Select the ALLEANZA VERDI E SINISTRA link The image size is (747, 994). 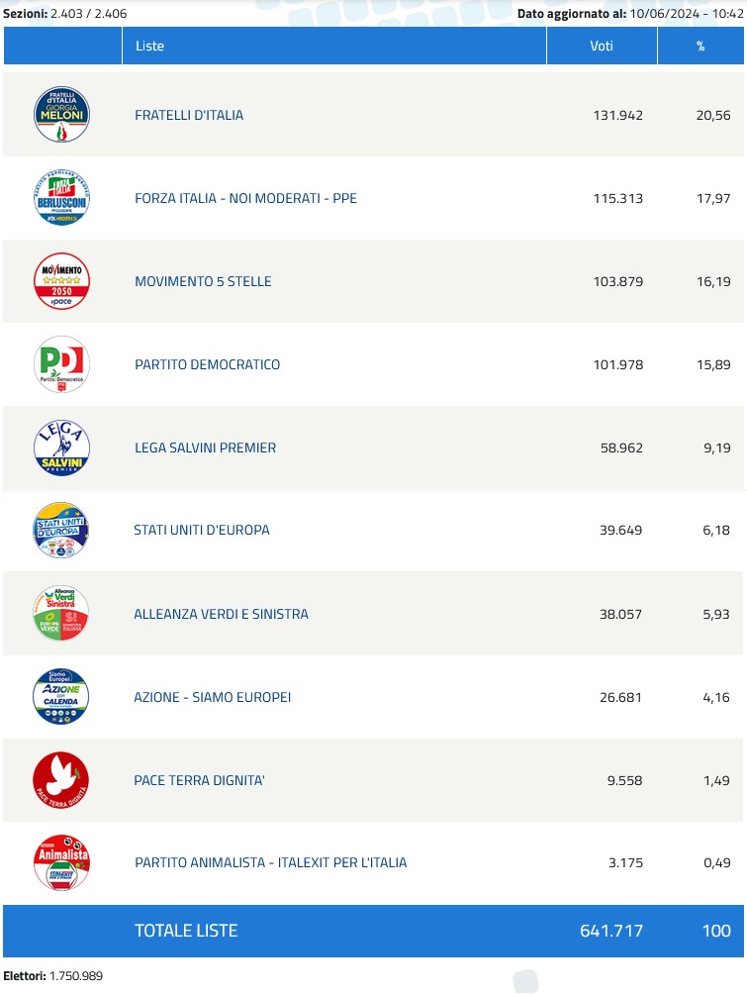(221, 614)
